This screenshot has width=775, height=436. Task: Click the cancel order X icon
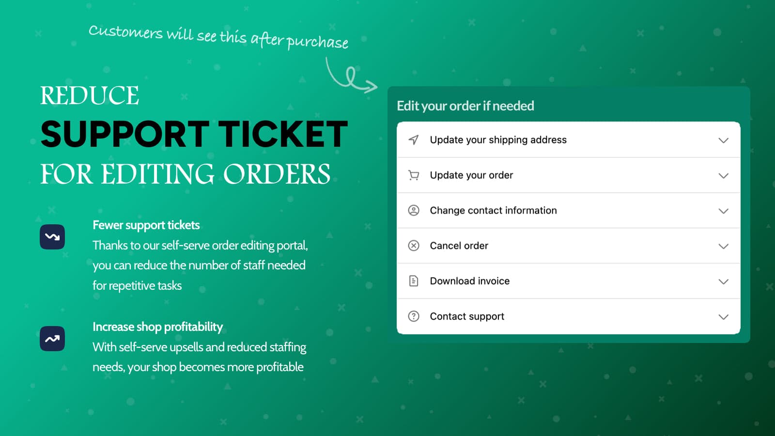[414, 246]
